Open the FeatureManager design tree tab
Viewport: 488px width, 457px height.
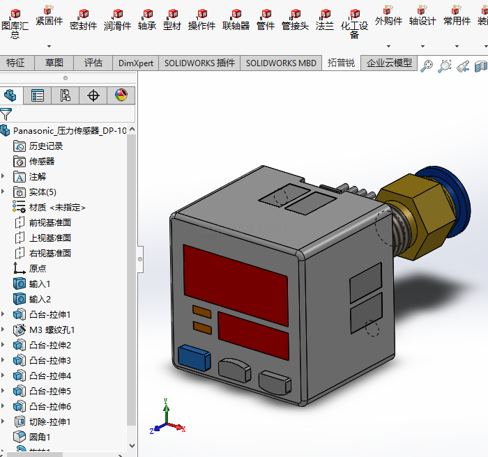(10, 95)
